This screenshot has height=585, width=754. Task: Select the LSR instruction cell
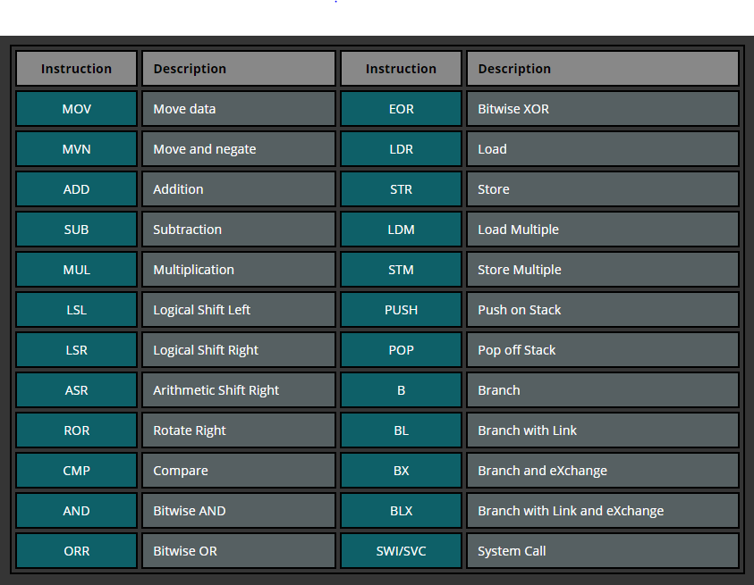pyautogui.click(x=76, y=350)
